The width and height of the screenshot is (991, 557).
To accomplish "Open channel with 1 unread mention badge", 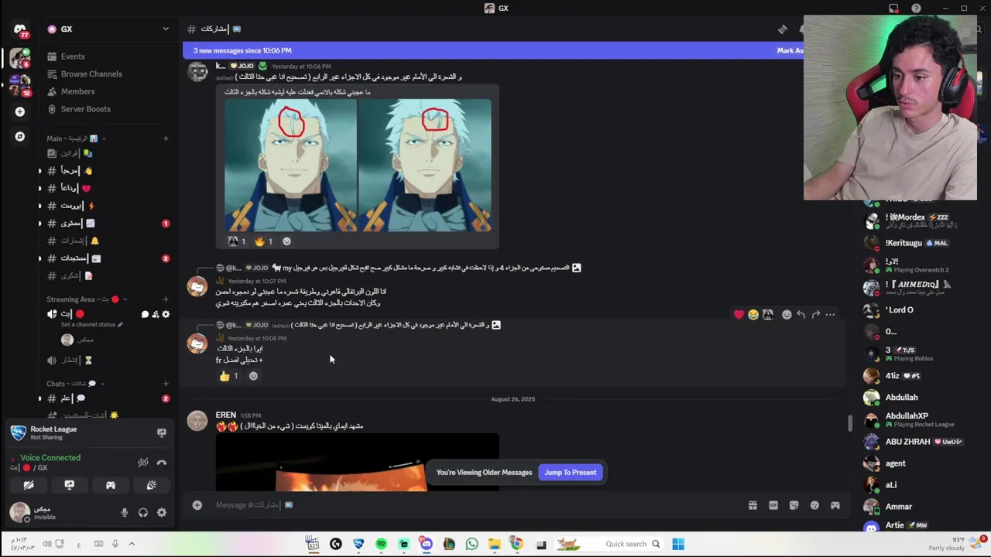I will (108, 224).
